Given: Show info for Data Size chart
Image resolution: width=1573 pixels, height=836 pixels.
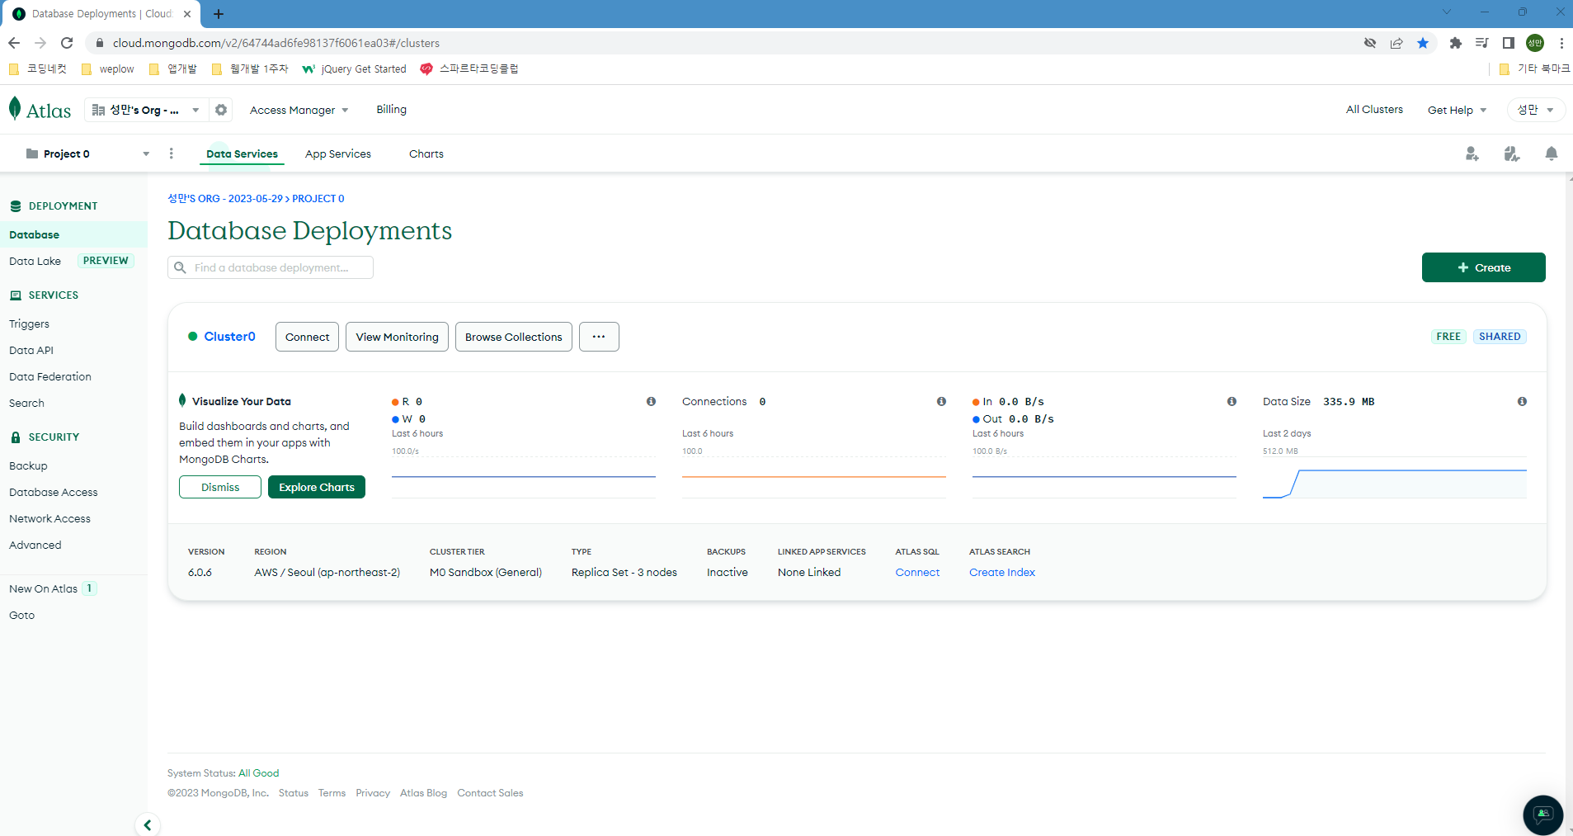Looking at the screenshot, I should 1522,401.
